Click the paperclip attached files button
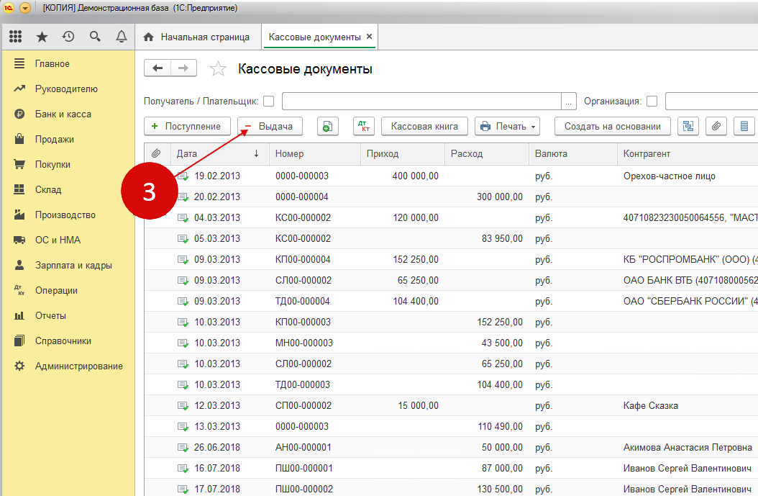The image size is (758, 496). (716, 126)
